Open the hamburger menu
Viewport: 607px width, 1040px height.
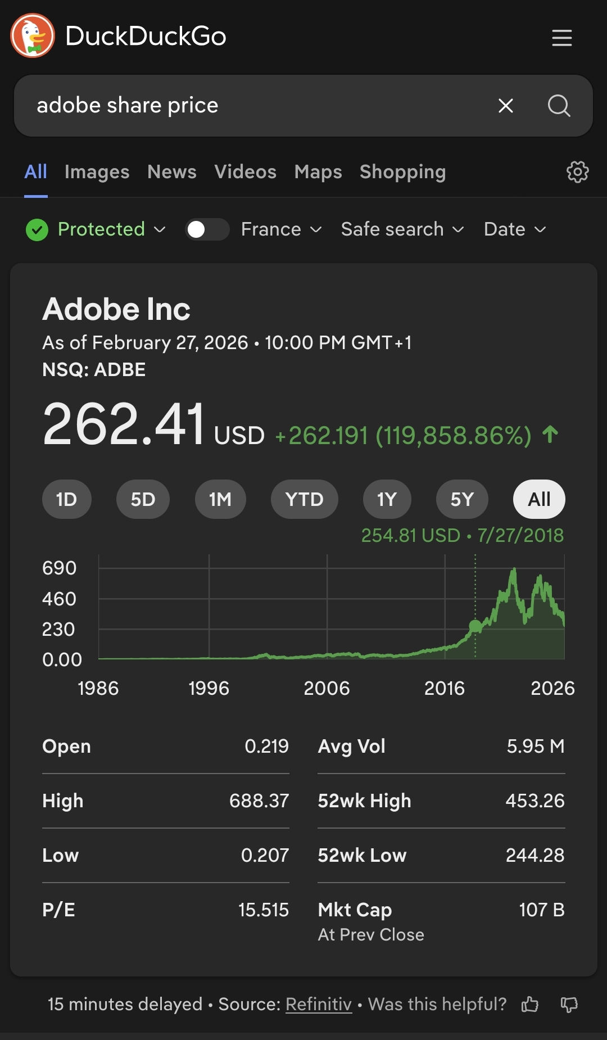coord(561,38)
